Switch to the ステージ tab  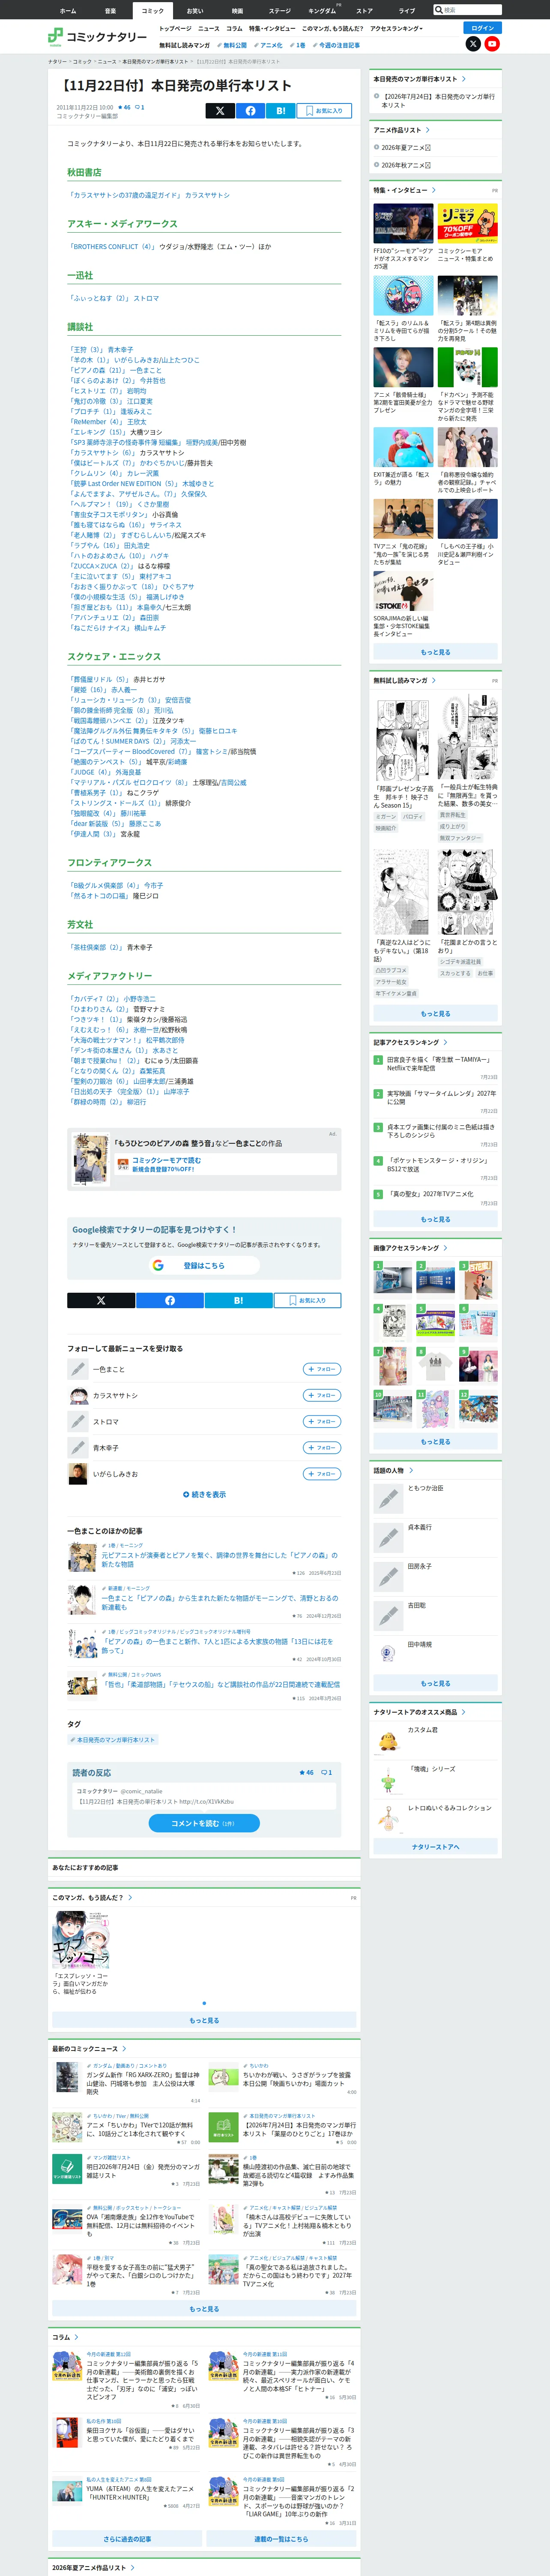coord(279,10)
